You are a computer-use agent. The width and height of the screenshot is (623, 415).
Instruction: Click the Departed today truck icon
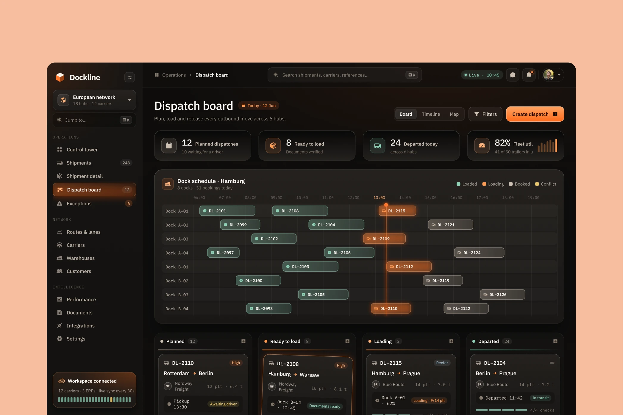(377, 146)
